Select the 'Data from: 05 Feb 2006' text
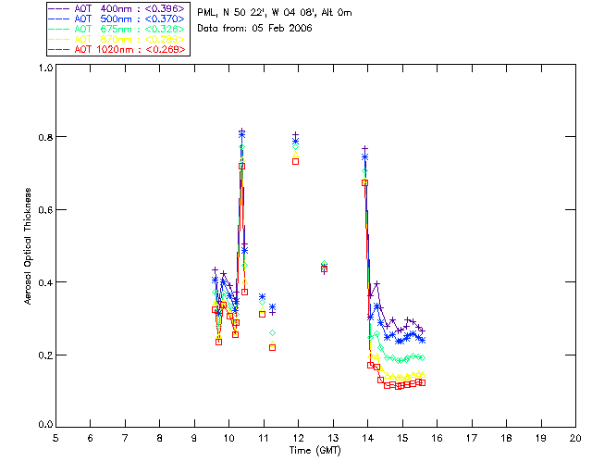The width and height of the screenshot is (592, 474). coord(255,29)
